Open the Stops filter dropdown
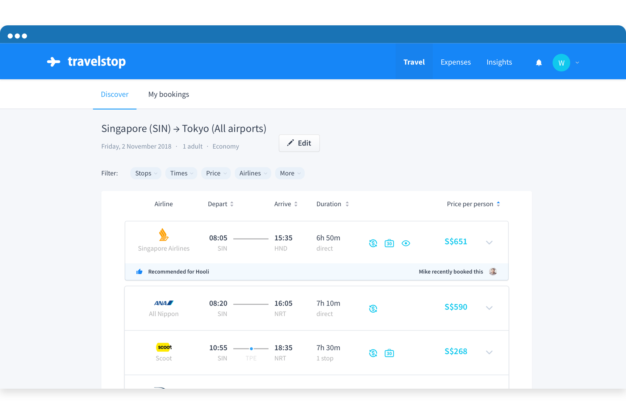 [x=146, y=173]
